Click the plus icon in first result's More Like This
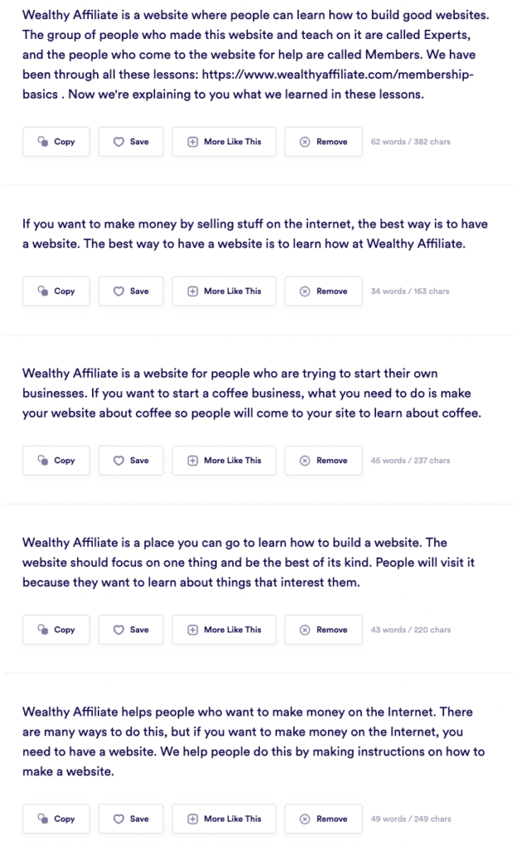 click(x=193, y=142)
